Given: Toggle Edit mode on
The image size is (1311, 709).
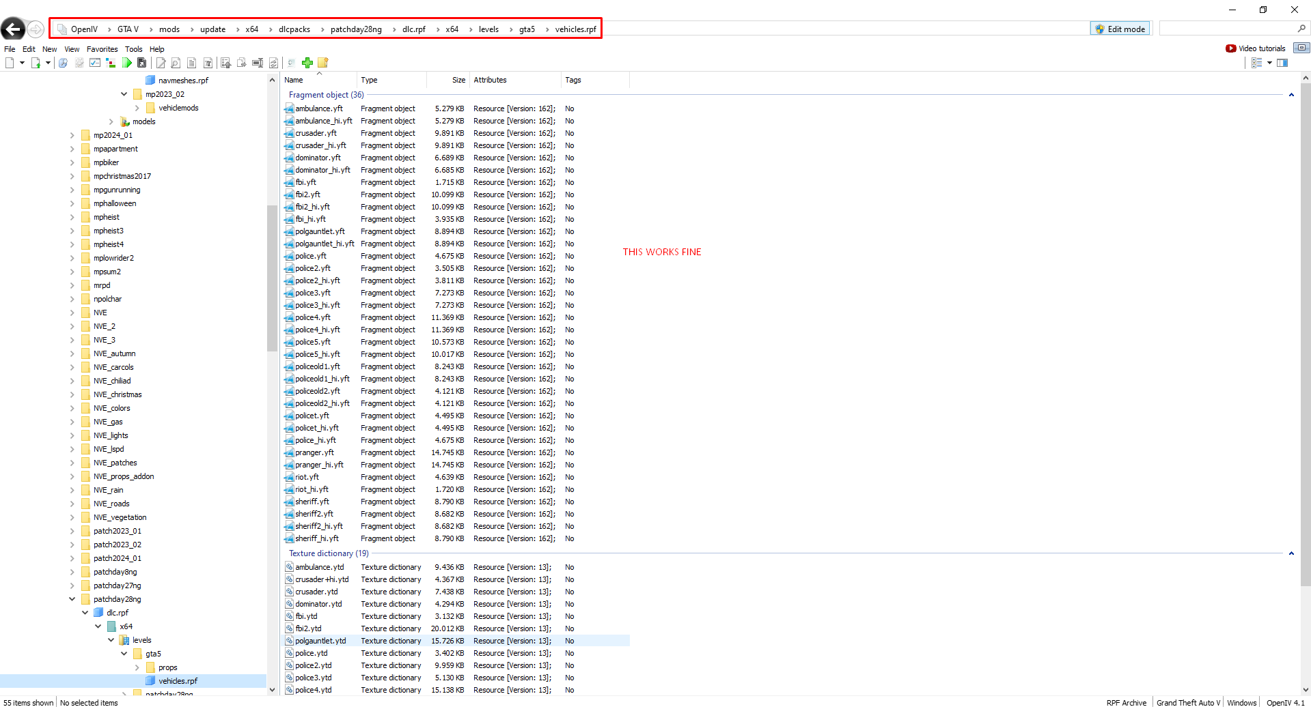Looking at the screenshot, I should point(1120,29).
